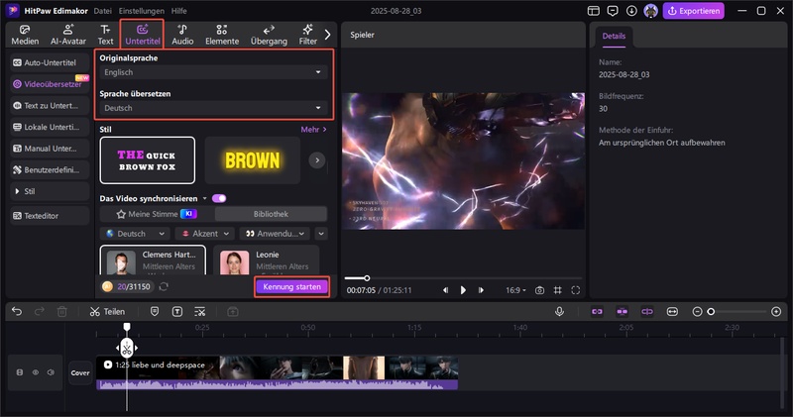Screen dimensions: 793x417
Task: Open the Anwendung voice filter dropdown
Action: [x=275, y=234]
